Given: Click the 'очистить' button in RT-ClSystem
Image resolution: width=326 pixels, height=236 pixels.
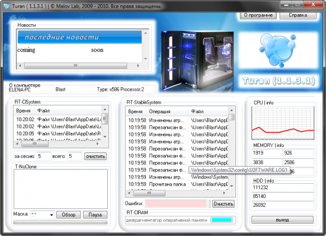Looking at the screenshot, I should pyautogui.click(x=95, y=157).
